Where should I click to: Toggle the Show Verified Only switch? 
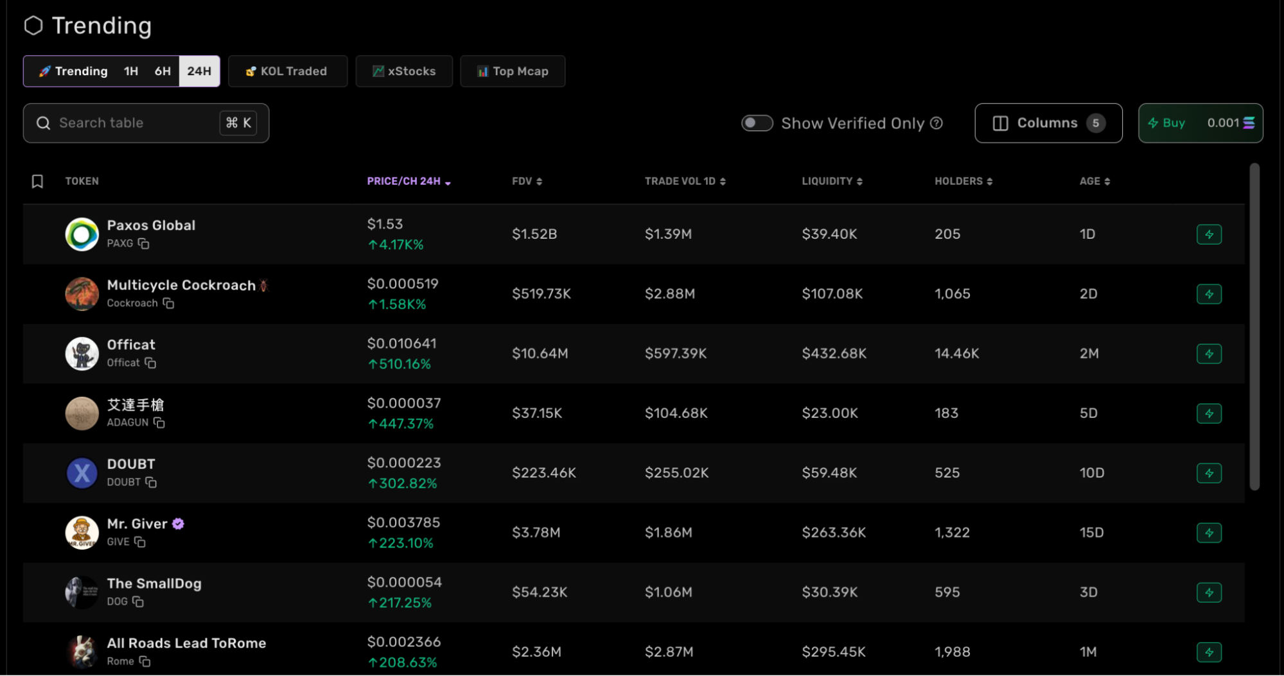click(757, 123)
